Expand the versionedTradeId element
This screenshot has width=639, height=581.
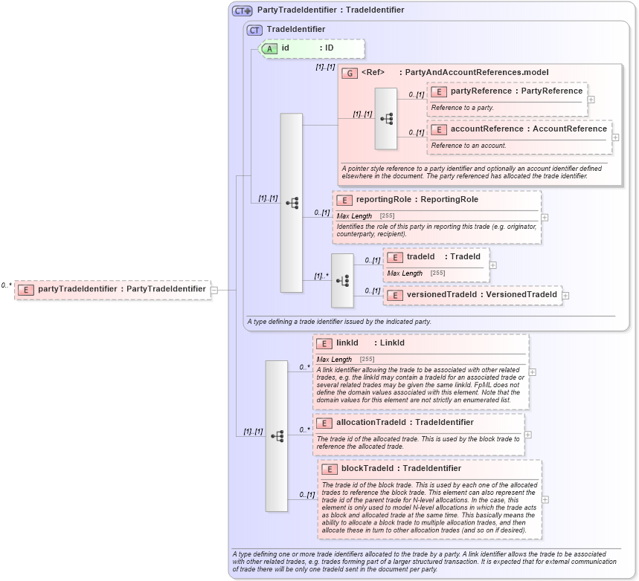point(565,296)
